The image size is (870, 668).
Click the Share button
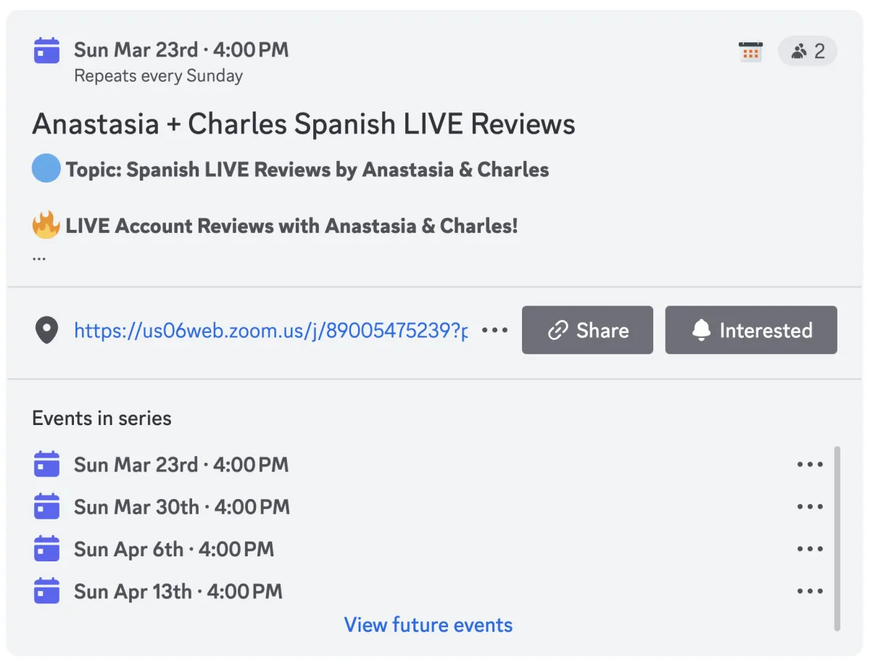pos(587,330)
